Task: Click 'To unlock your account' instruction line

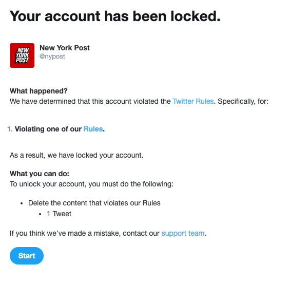Action: coord(91,184)
